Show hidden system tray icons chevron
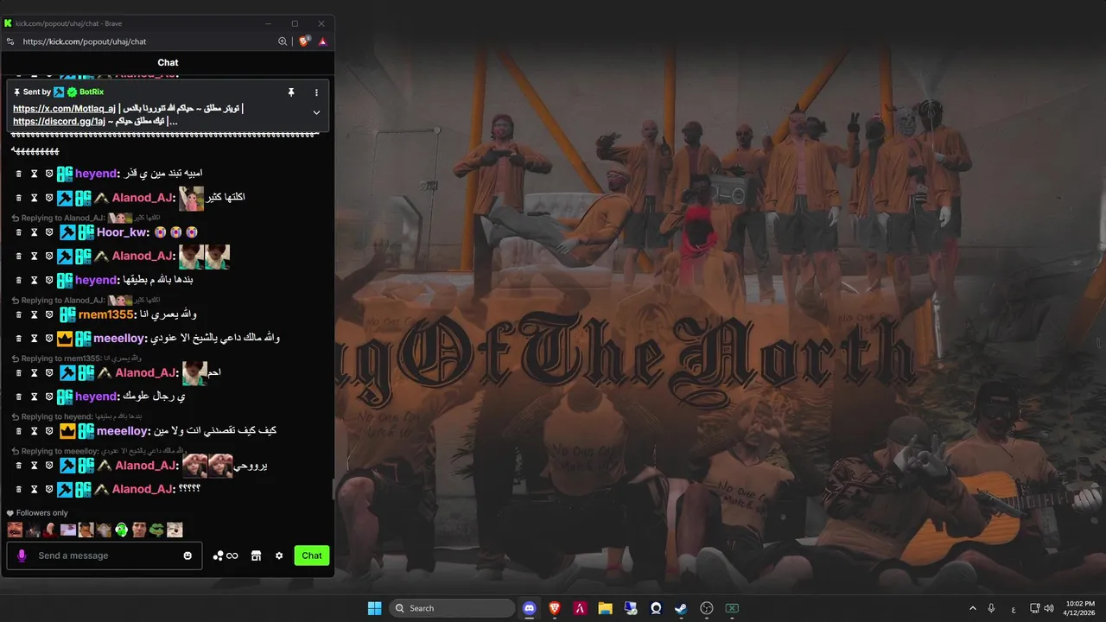The image size is (1106, 622). 973,608
